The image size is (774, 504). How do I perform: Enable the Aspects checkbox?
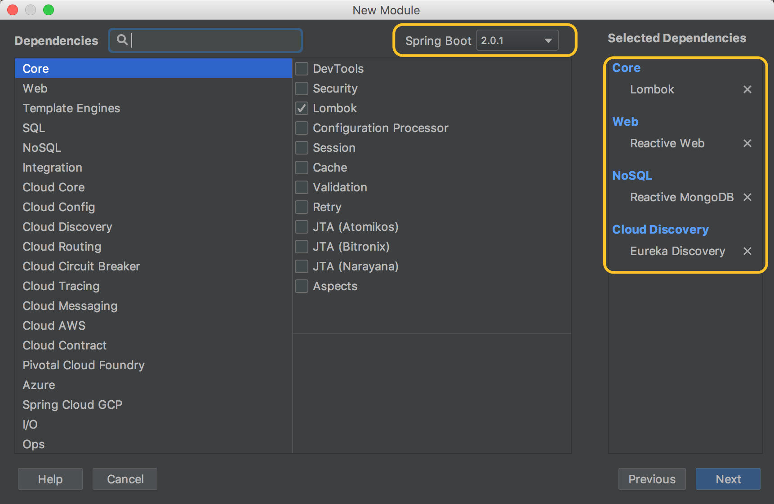pyautogui.click(x=302, y=286)
